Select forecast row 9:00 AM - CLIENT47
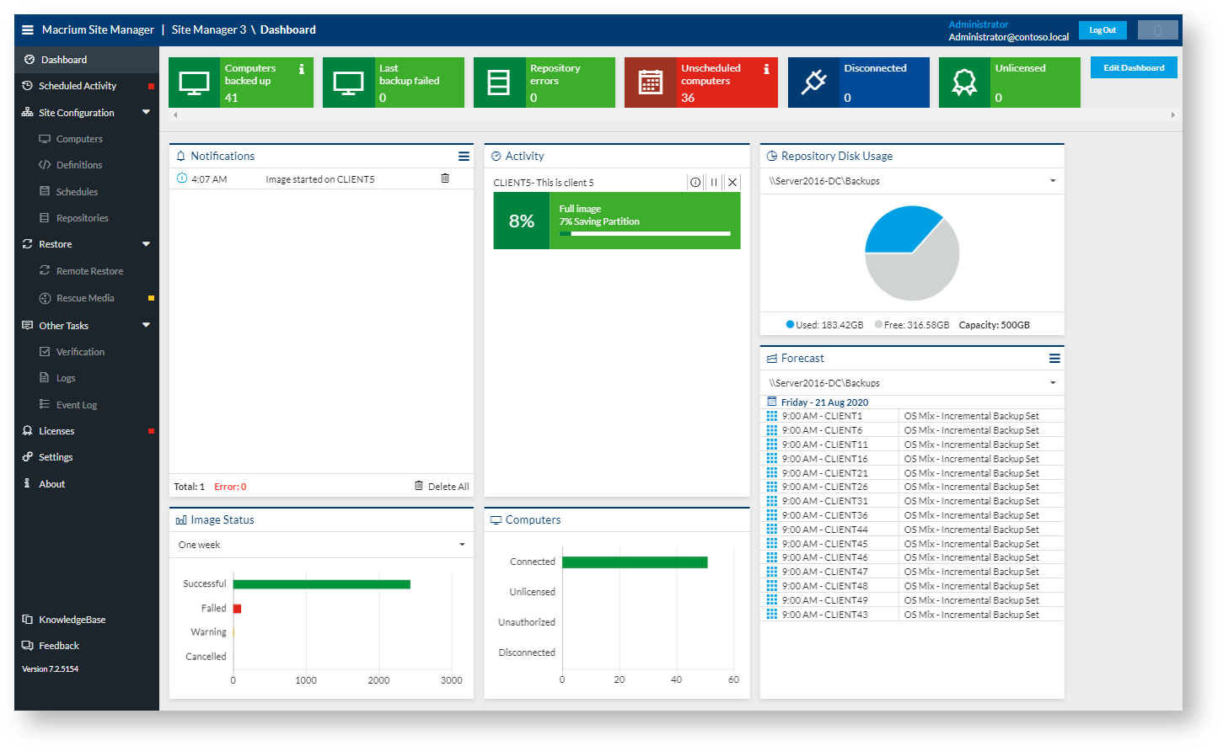 pyautogui.click(x=912, y=572)
